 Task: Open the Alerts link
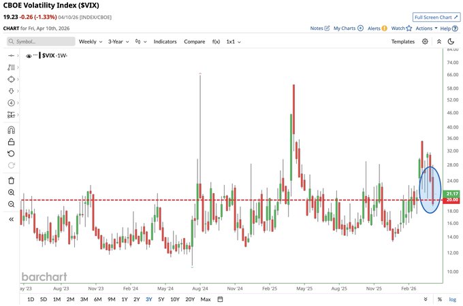[377, 29]
